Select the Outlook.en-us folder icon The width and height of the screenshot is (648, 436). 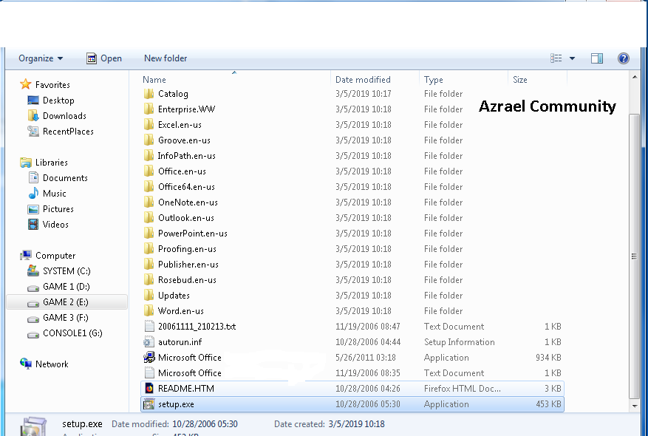coord(149,218)
